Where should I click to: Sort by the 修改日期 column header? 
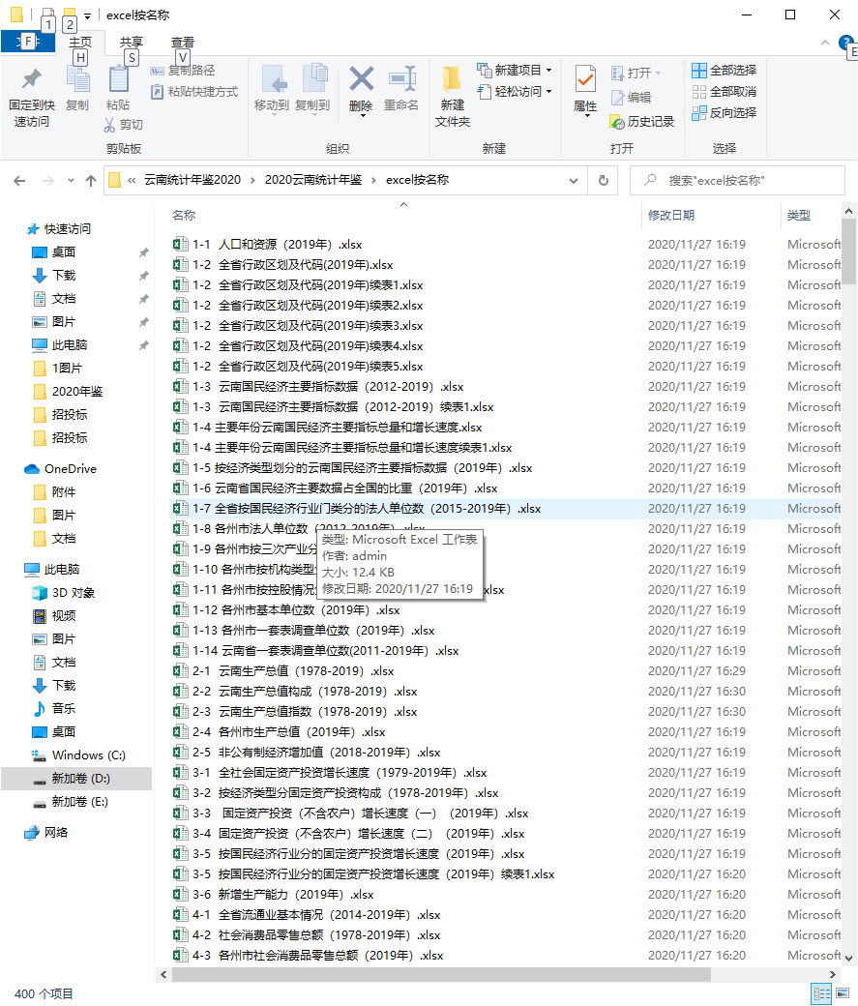click(x=671, y=216)
